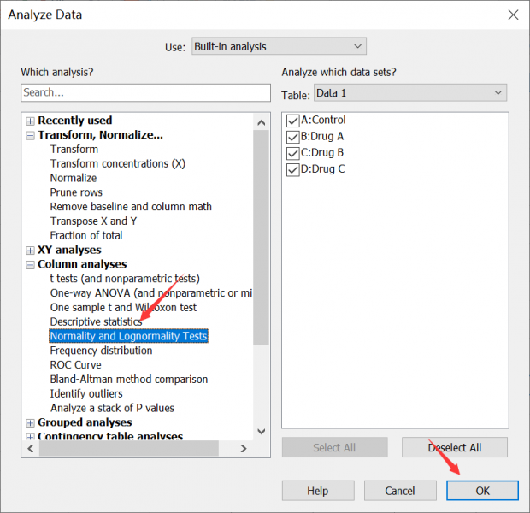Collapse the Column analyses section
This screenshot has height=513, width=530.
coord(31,265)
